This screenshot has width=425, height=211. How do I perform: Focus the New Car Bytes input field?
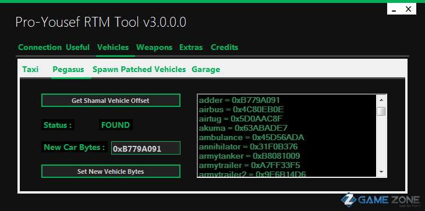(146, 148)
